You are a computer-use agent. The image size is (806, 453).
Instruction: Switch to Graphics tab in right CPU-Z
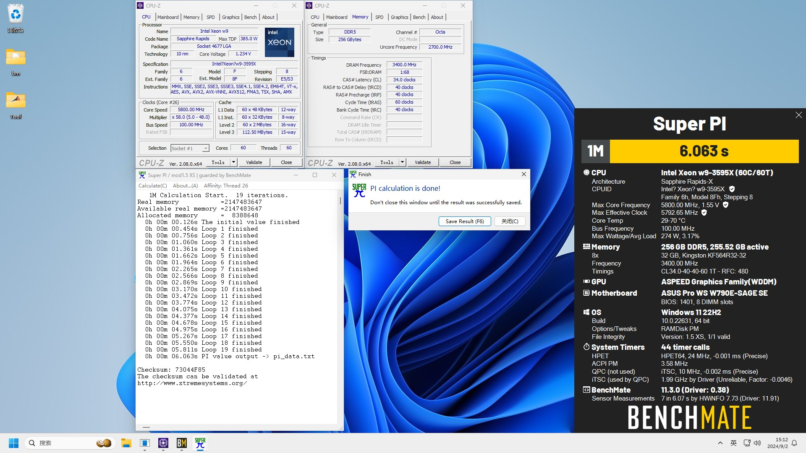[400, 17]
